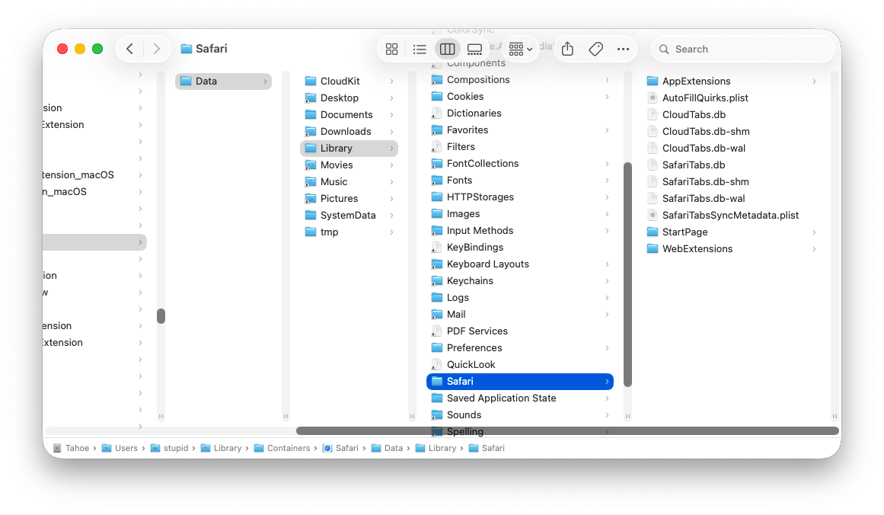
Task: Click Users in the path bar
Action: click(123, 448)
